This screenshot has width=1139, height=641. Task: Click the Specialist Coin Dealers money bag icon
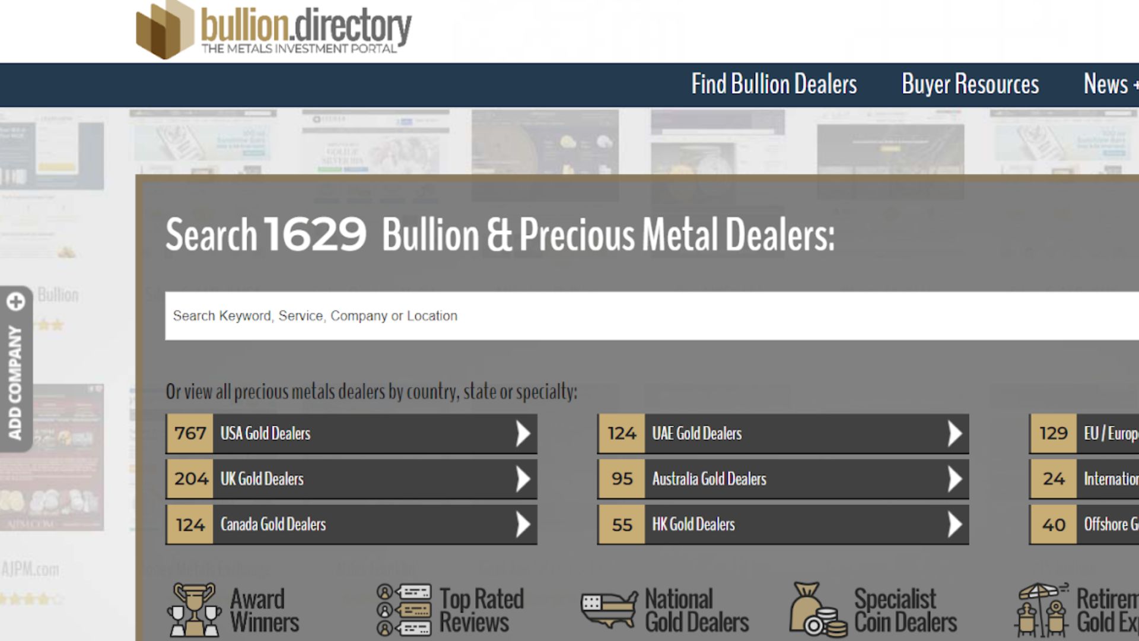point(817,610)
